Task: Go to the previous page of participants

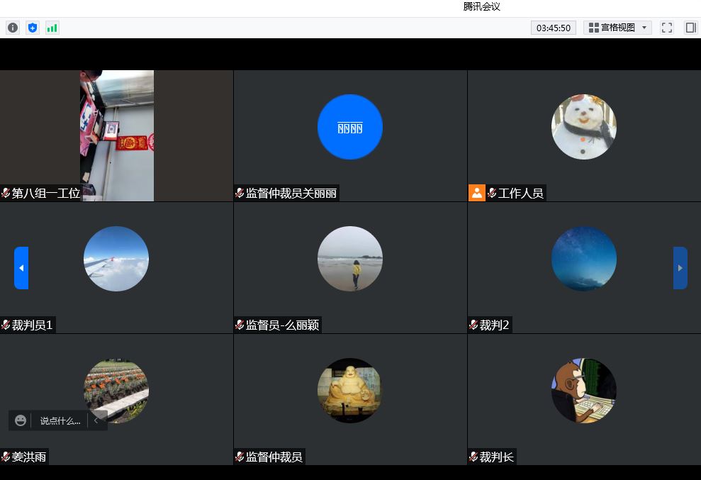Action: pyautogui.click(x=21, y=268)
